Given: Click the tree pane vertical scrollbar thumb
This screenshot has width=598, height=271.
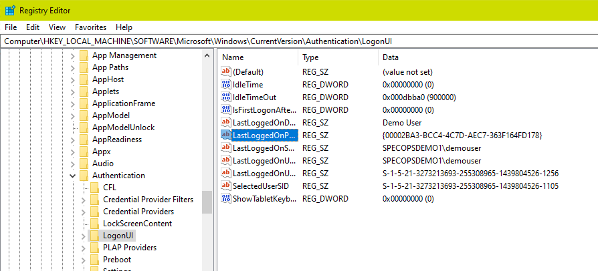Looking at the screenshot, I should [x=207, y=202].
